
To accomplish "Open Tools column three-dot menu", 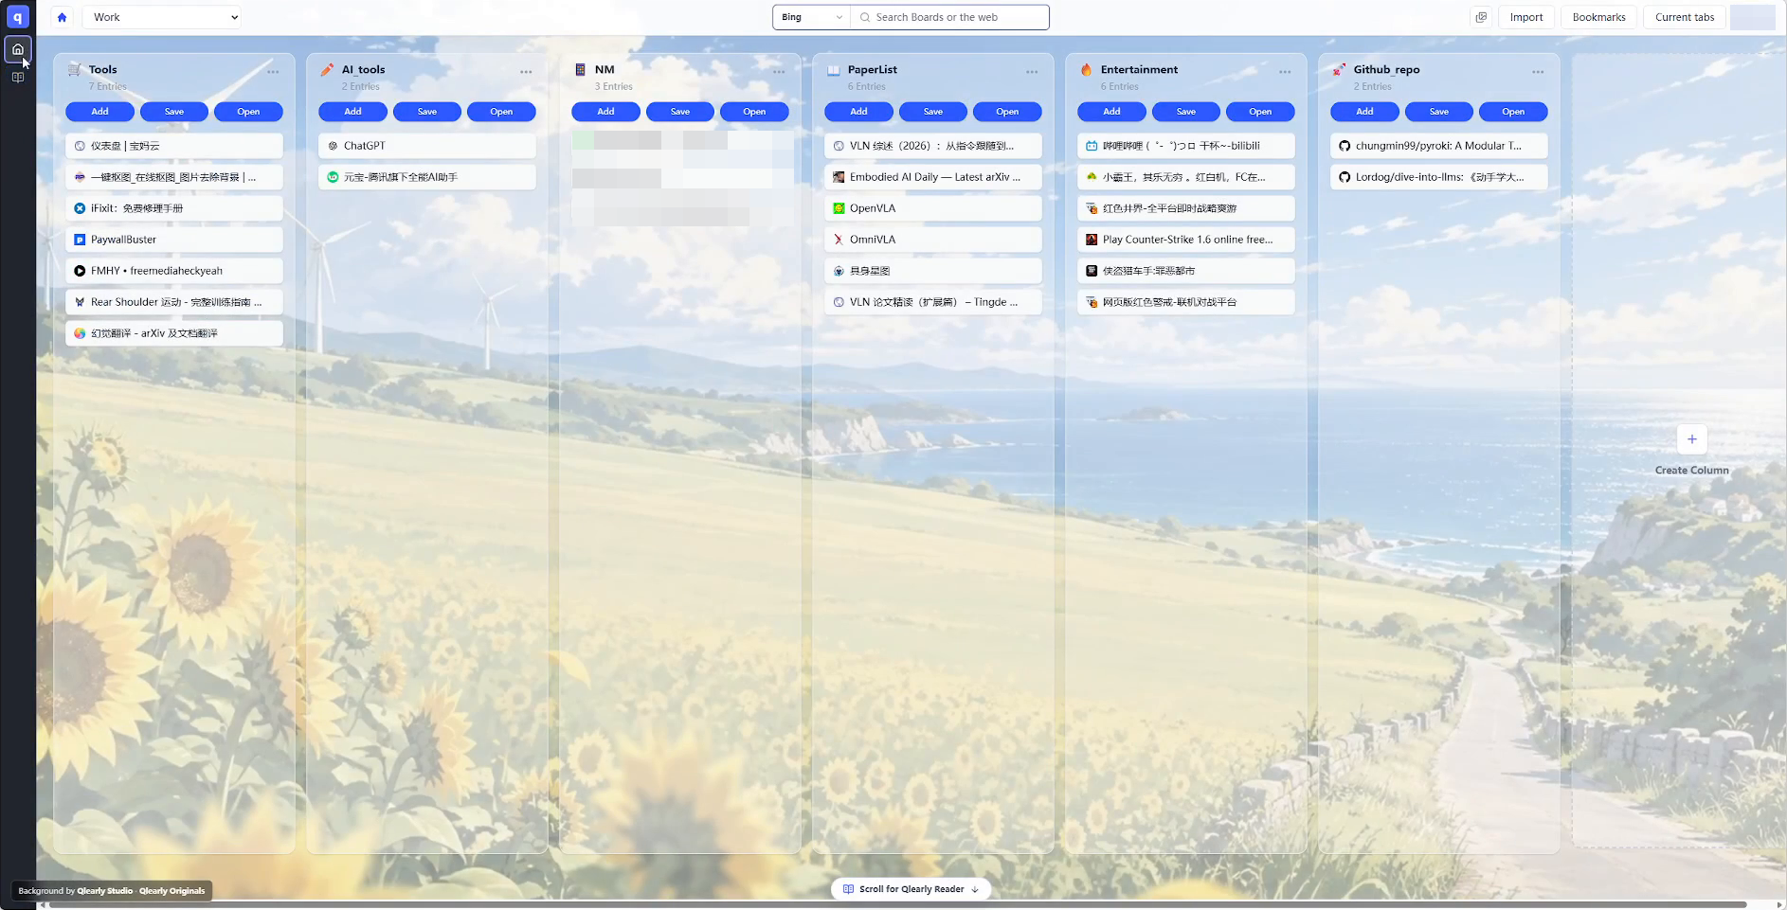I will 273,72.
